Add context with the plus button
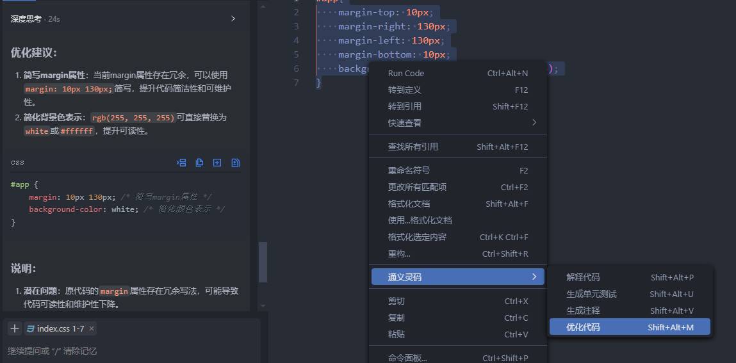Viewport: 736px width, 363px height. (15, 328)
